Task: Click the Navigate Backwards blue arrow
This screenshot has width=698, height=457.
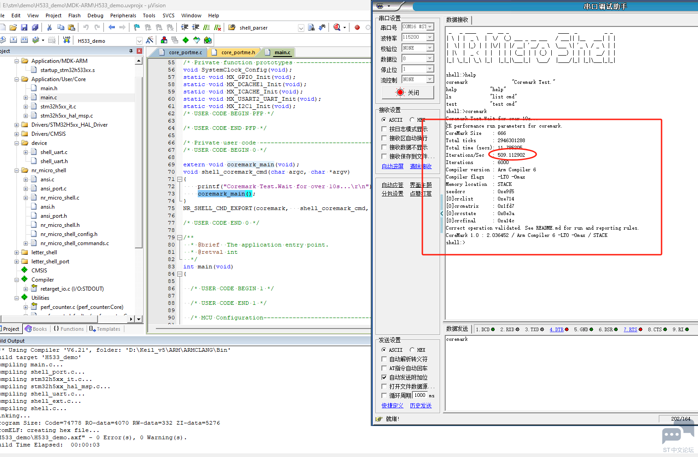Action: click(112, 27)
